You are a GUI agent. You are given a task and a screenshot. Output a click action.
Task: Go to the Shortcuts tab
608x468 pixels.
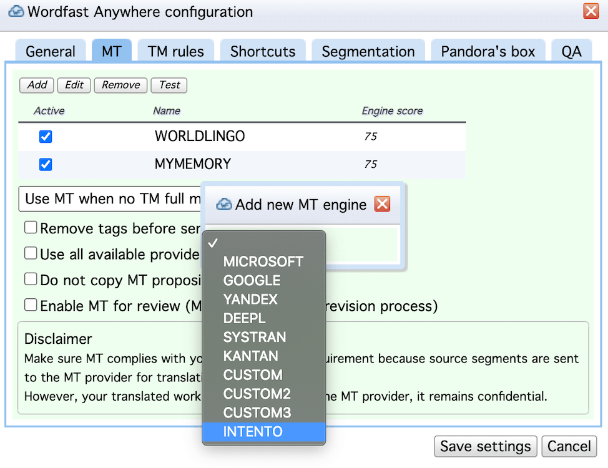263,51
